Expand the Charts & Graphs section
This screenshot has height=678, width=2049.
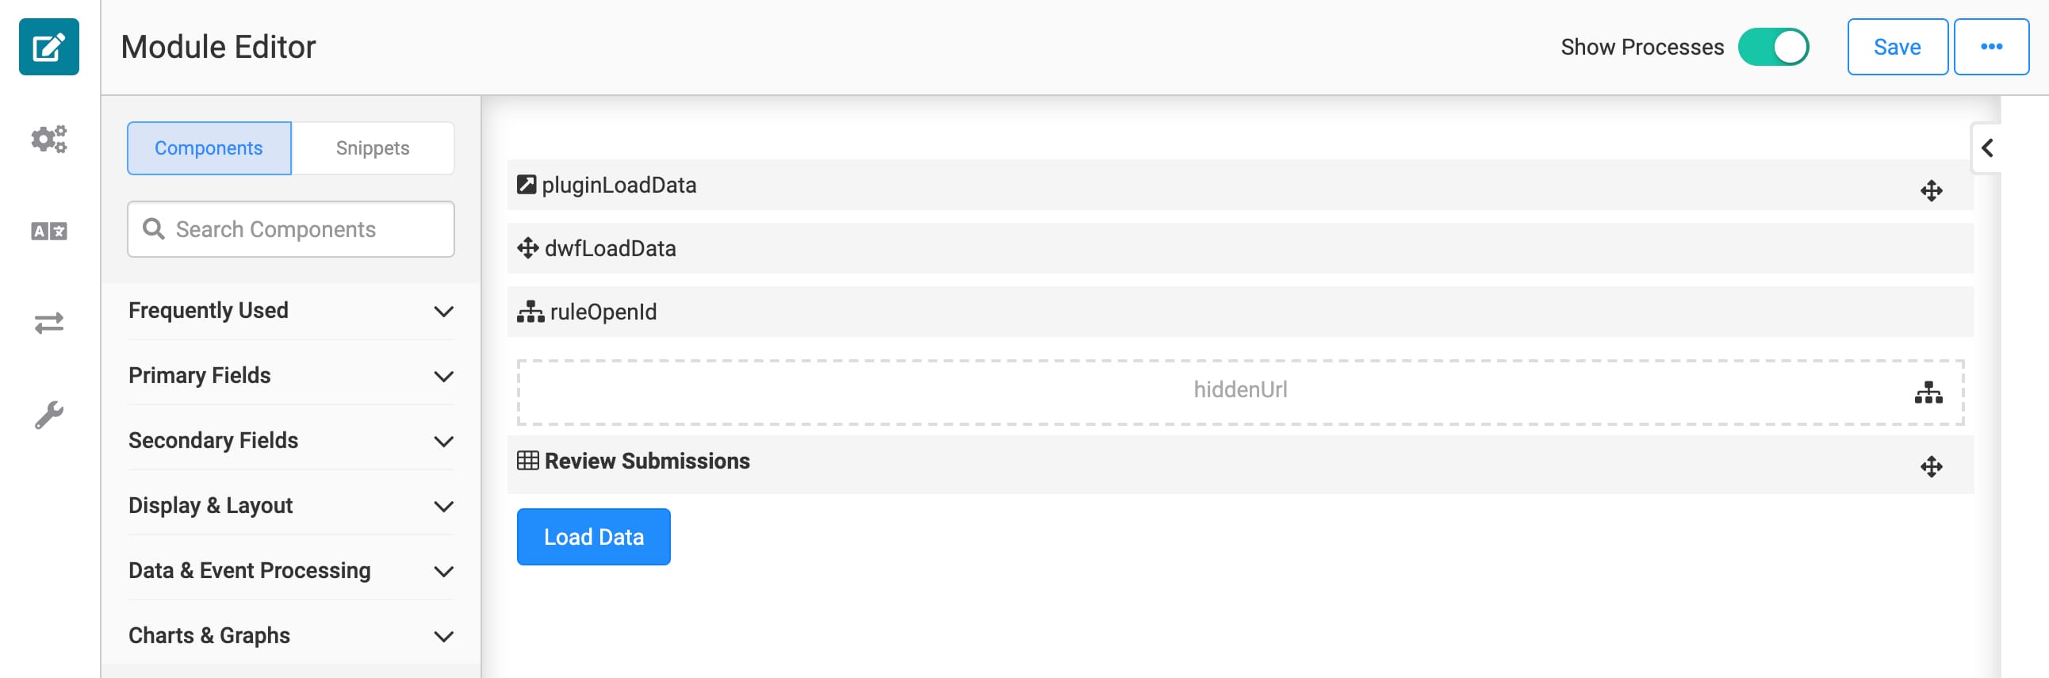click(x=291, y=636)
